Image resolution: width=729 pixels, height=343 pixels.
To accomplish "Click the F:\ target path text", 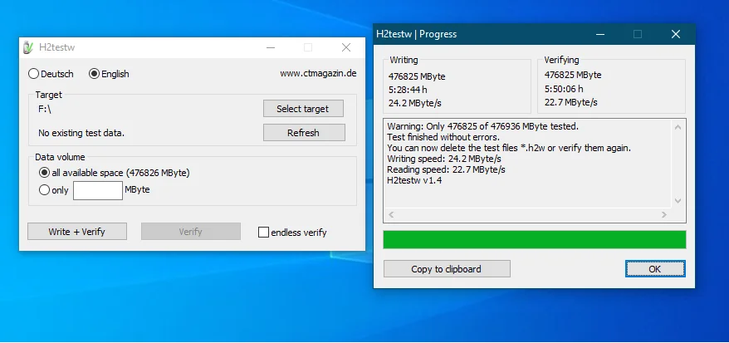I will point(45,110).
